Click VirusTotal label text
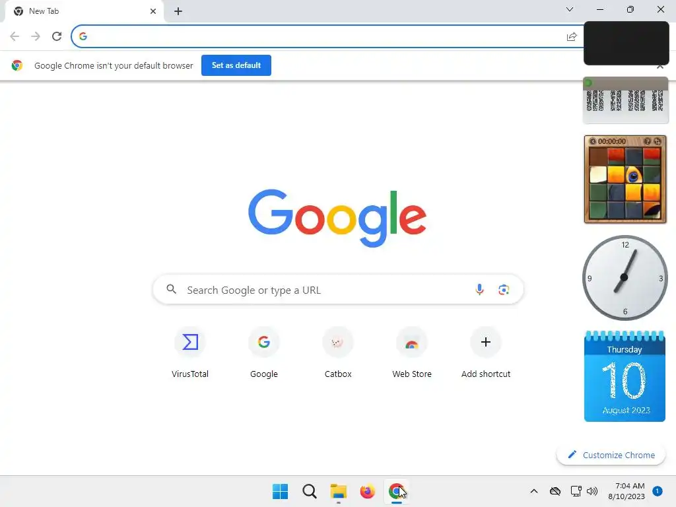Screen dimensions: 676x507 click(190, 374)
